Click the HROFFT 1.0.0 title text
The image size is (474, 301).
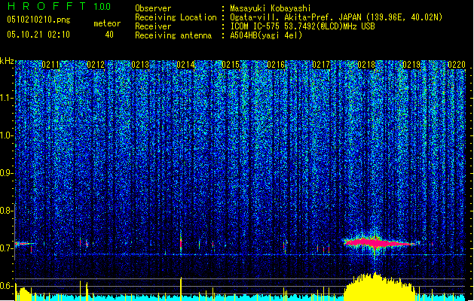[59, 6]
